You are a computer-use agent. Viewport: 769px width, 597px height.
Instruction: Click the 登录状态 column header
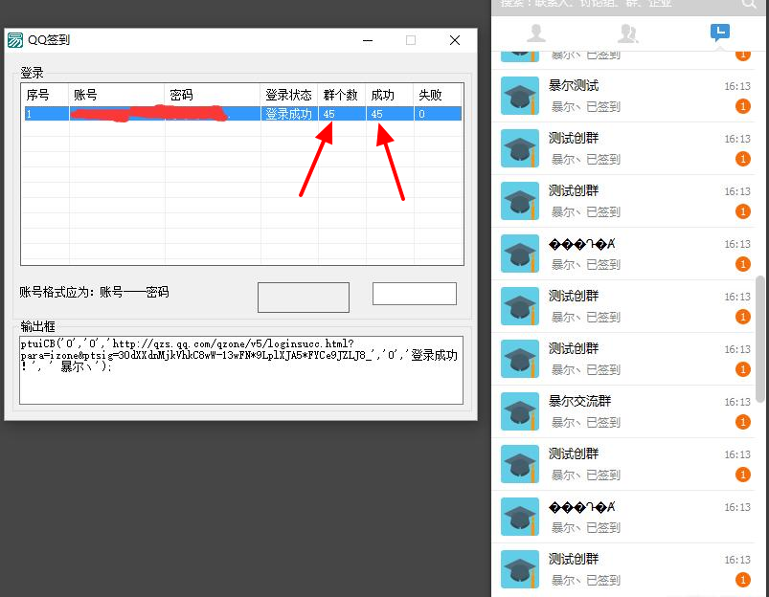click(289, 95)
